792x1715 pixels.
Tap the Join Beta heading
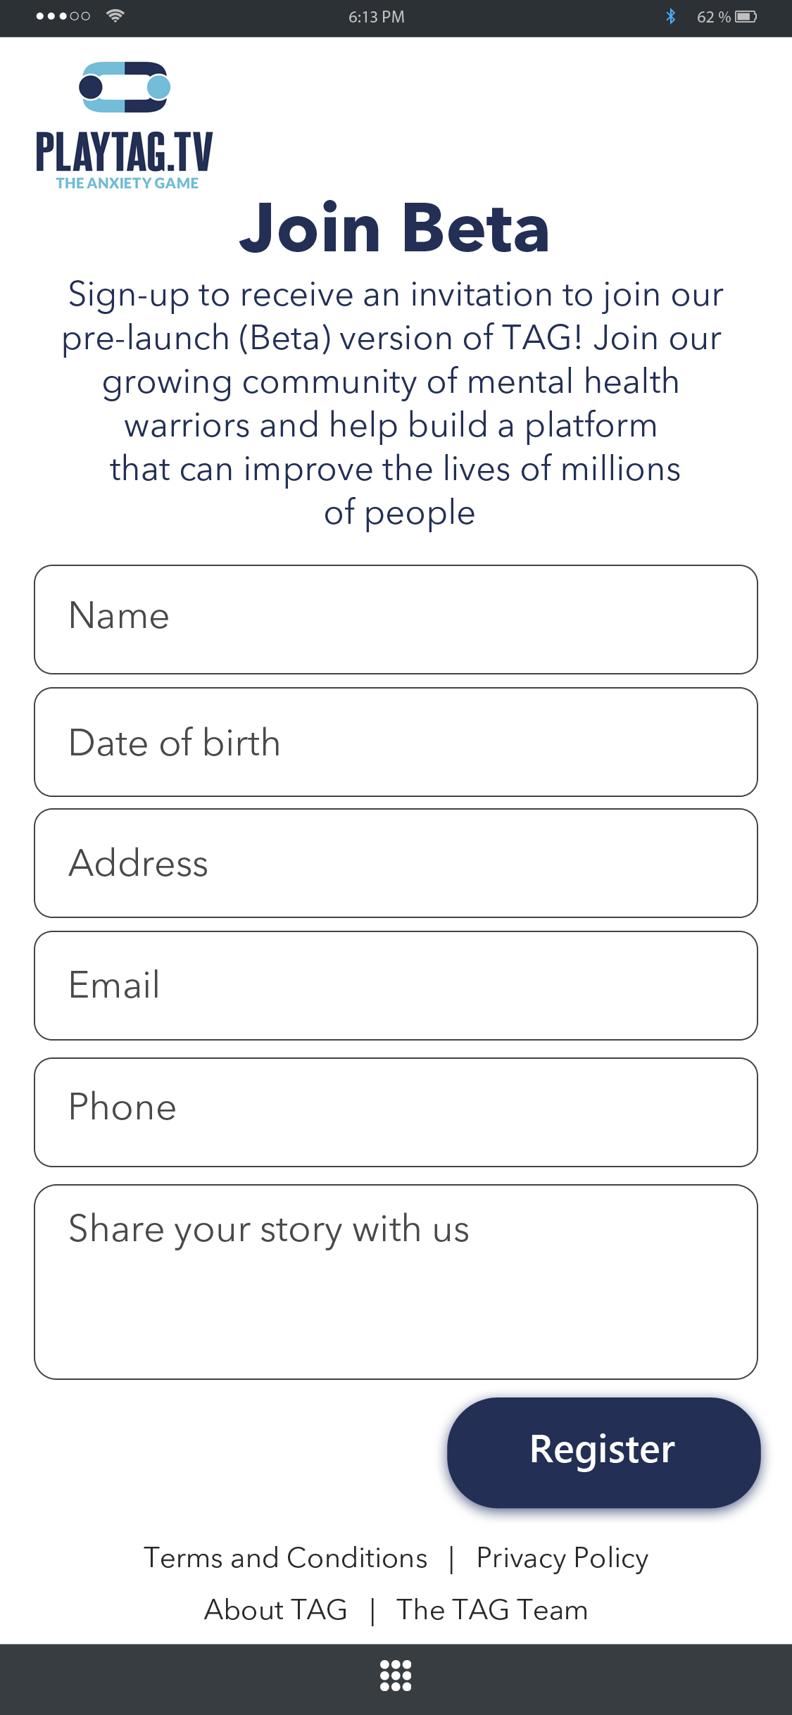click(x=394, y=228)
